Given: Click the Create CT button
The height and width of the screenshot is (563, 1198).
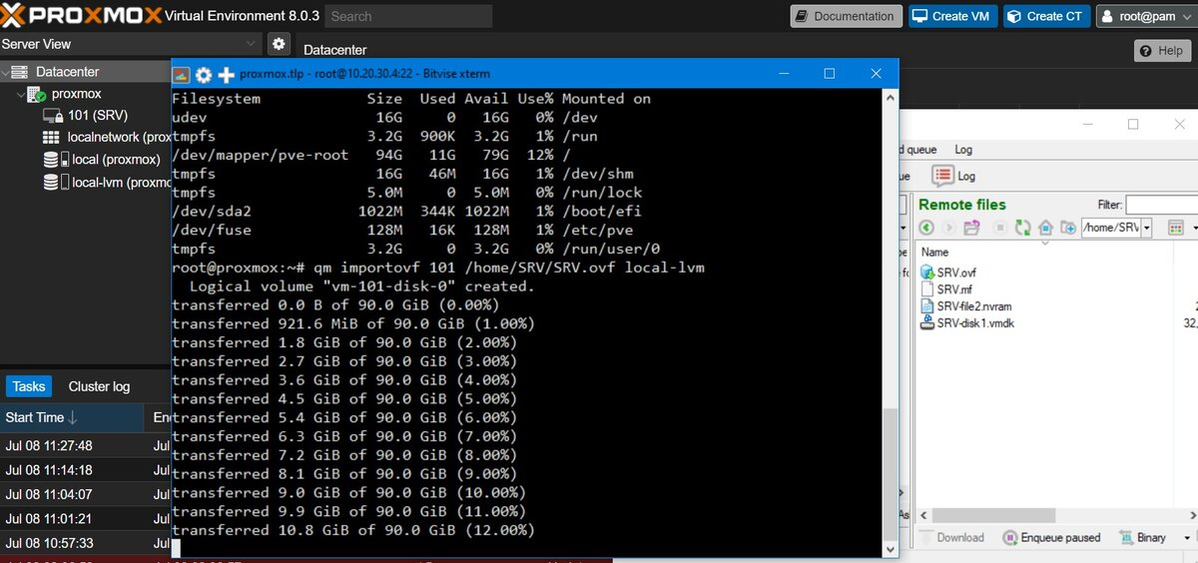Looking at the screenshot, I should pyautogui.click(x=1045, y=16).
